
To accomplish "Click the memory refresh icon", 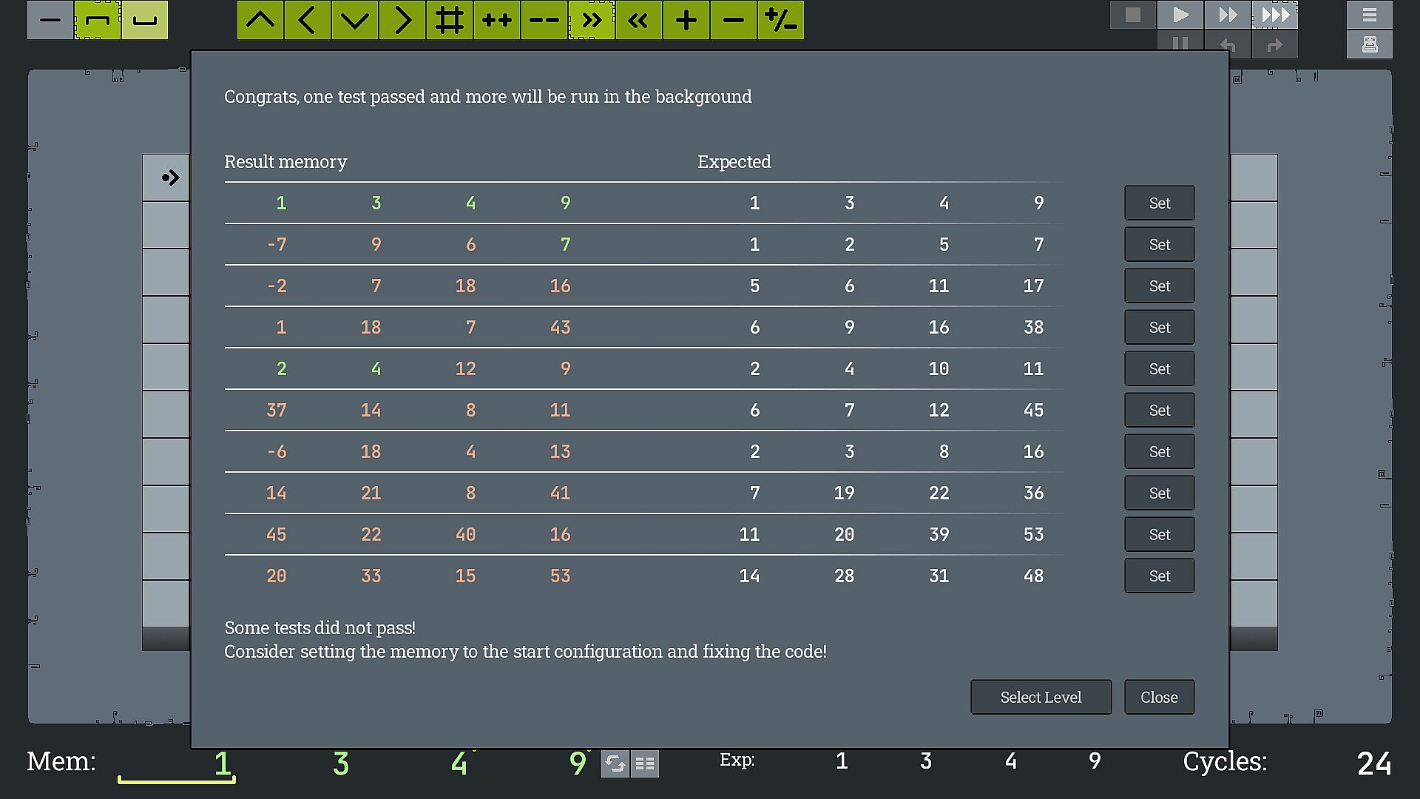I will tap(615, 763).
